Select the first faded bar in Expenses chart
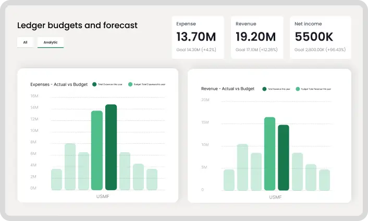 56,179
